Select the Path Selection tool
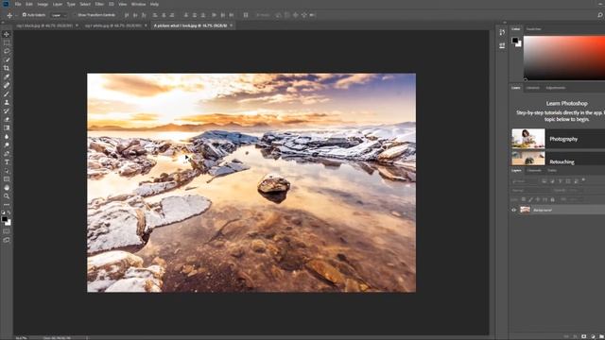The height and width of the screenshot is (340, 605). coord(7,170)
